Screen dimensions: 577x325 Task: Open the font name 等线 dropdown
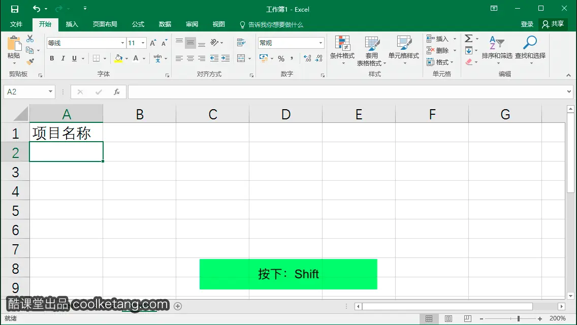(x=122, y=43)
